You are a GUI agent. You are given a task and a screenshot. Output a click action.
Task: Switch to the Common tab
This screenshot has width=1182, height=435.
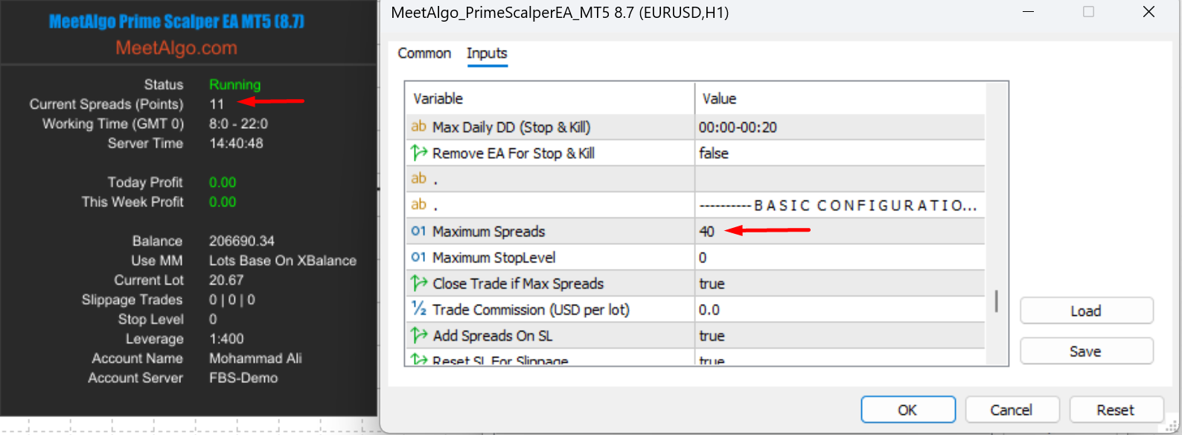click(x=424, y=54)
